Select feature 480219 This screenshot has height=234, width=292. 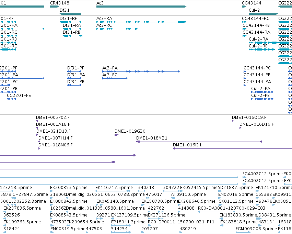(180, 232)
